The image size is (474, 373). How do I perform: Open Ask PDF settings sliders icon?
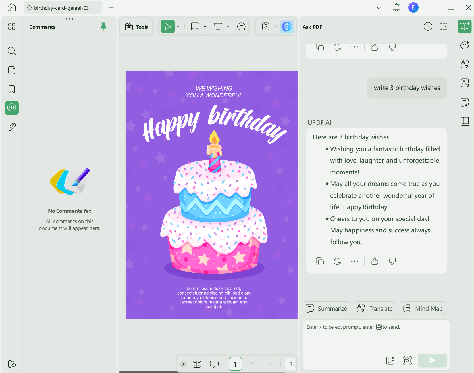444,27
